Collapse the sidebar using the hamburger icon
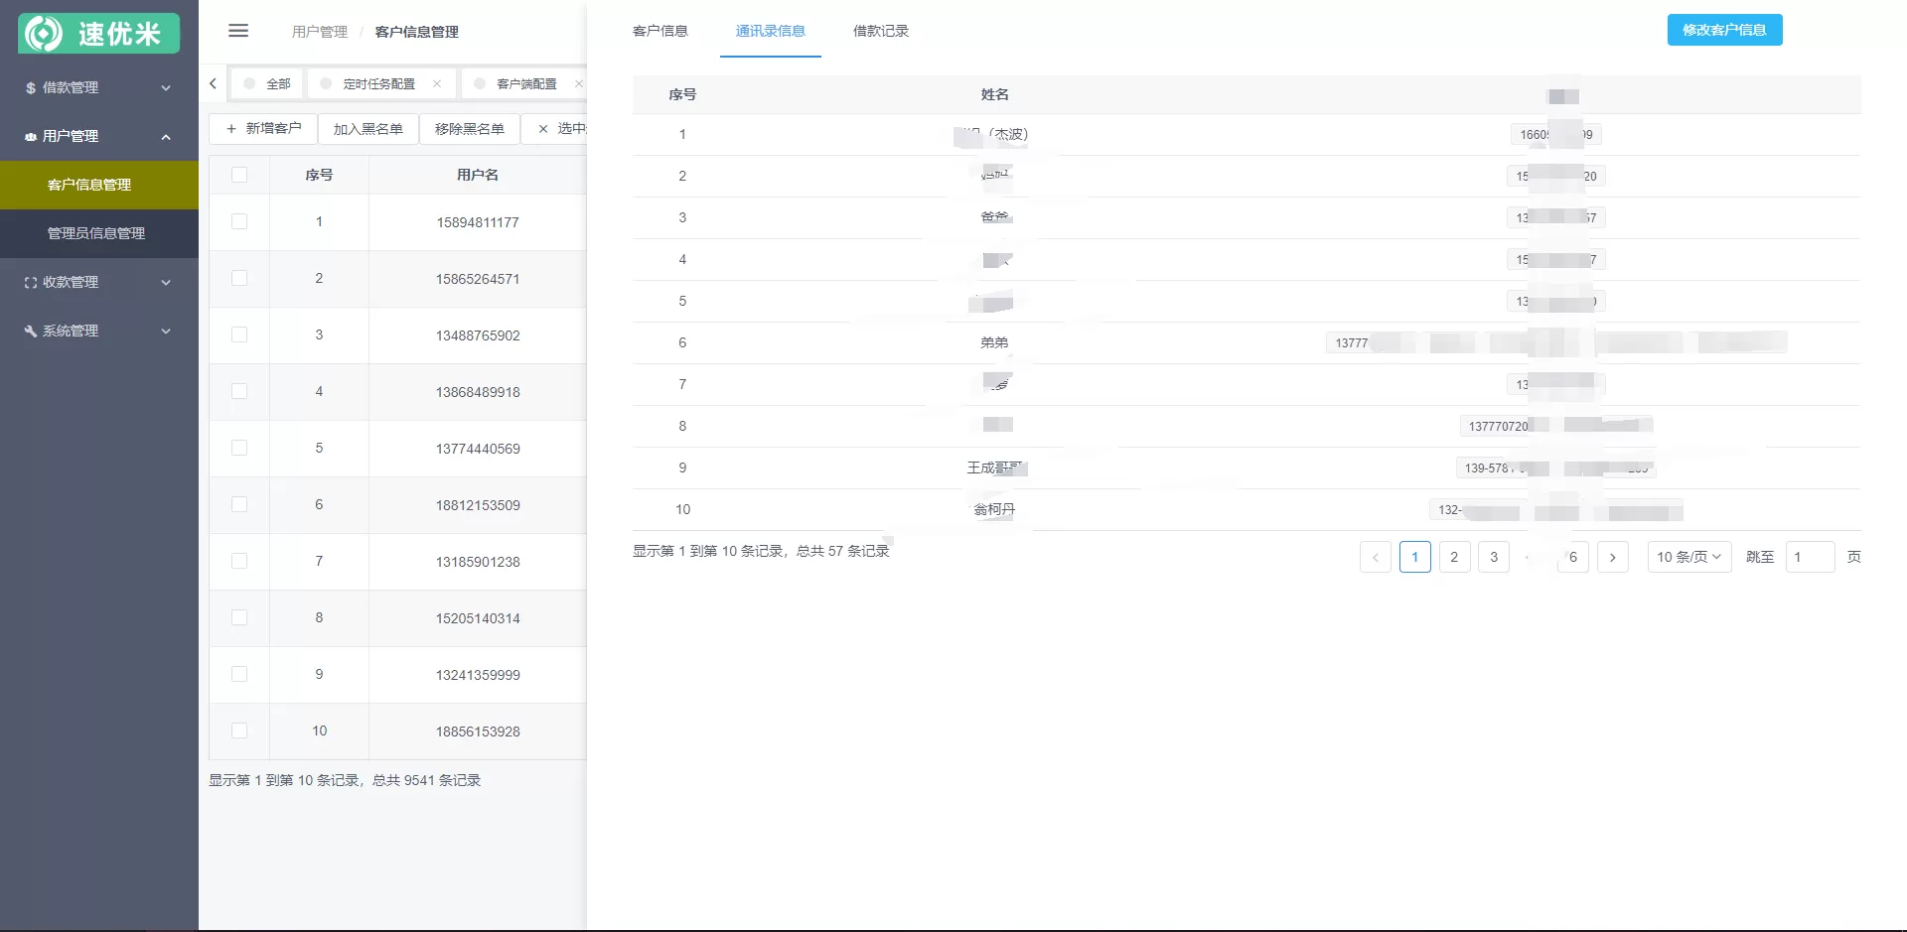The width and height of the screenshot is (1907, 932). (238, 31)
